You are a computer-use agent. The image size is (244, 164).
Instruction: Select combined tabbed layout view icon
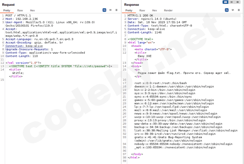click(x=237, y=2)
